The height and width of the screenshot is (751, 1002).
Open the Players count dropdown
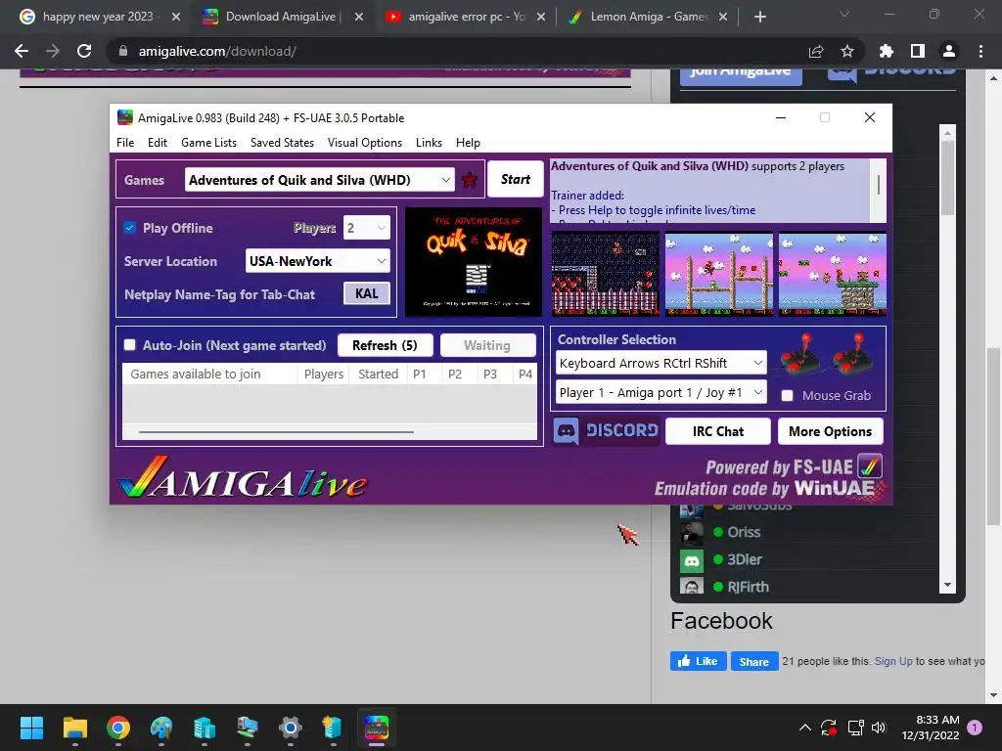tap(367, 228)
